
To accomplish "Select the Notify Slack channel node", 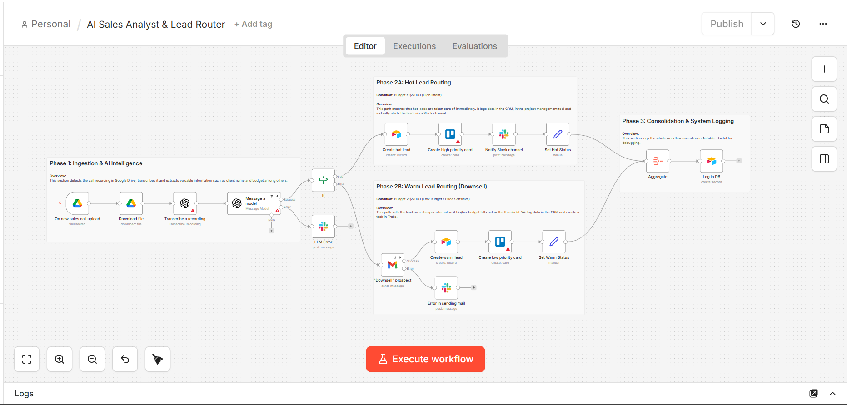I will pyautogui.click(x=504, y=134).
